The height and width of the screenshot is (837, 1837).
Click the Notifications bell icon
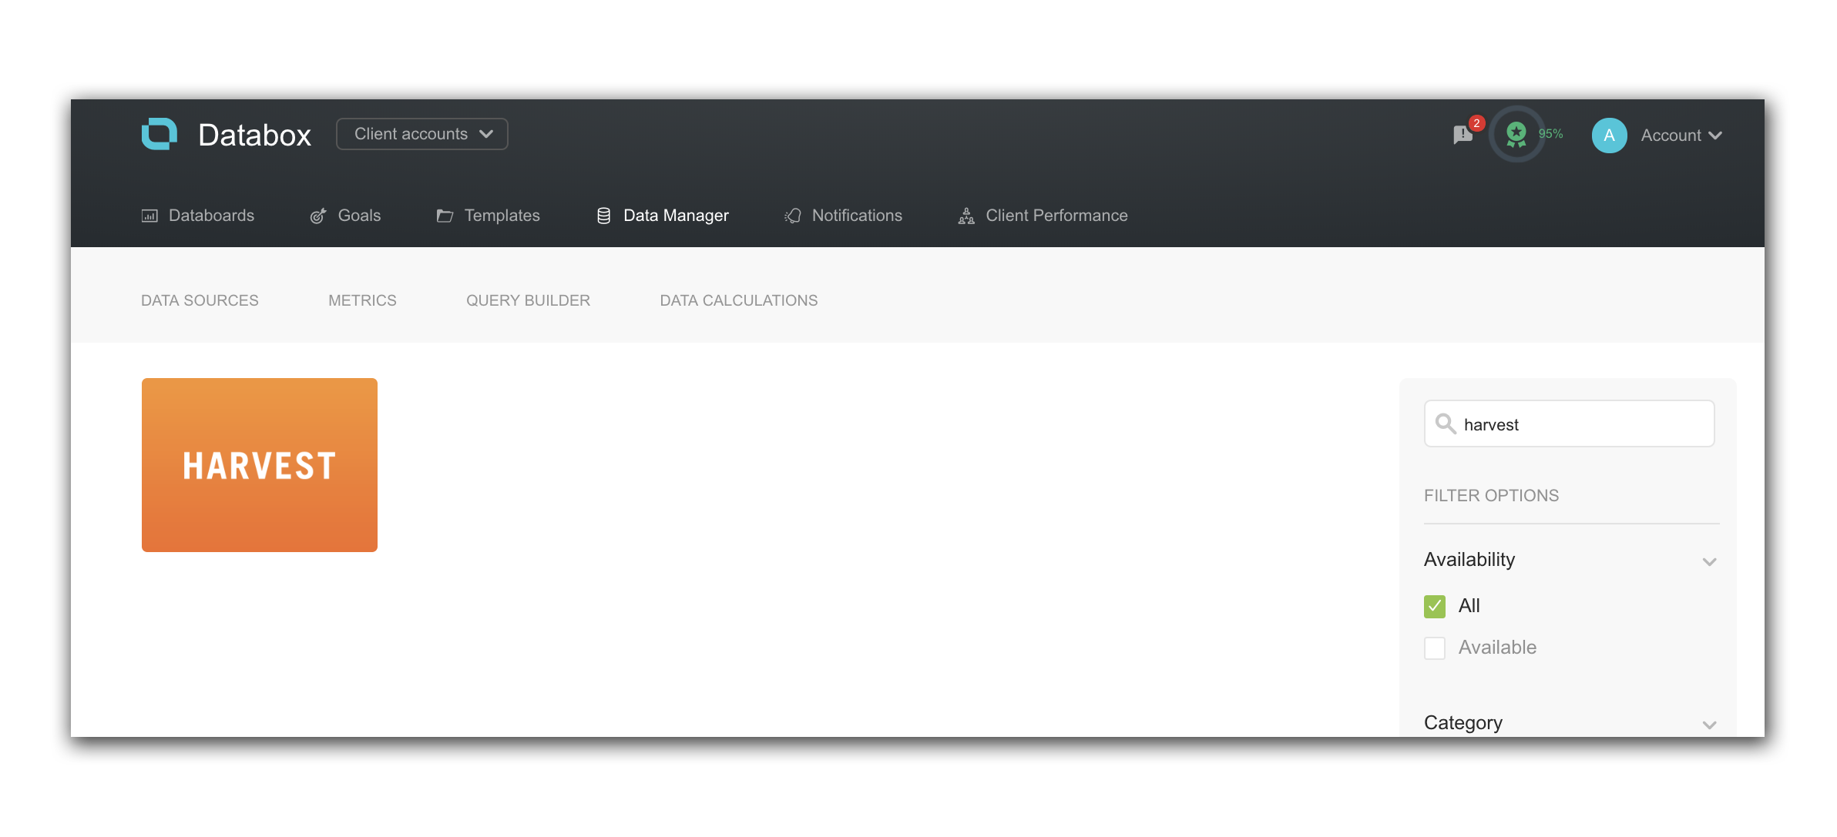793,216
